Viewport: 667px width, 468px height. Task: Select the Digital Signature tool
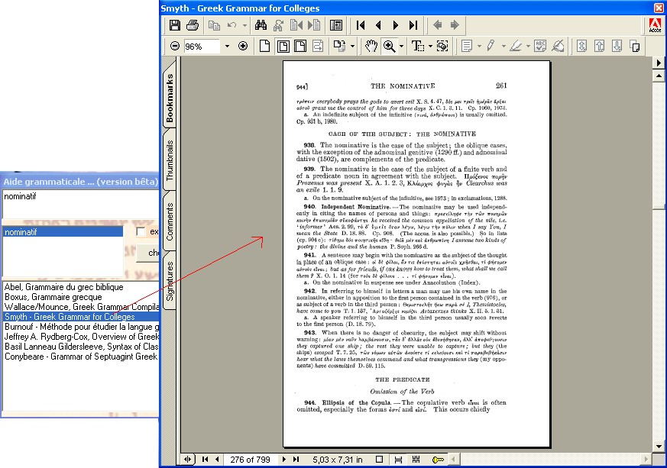(x=558, y=46)
